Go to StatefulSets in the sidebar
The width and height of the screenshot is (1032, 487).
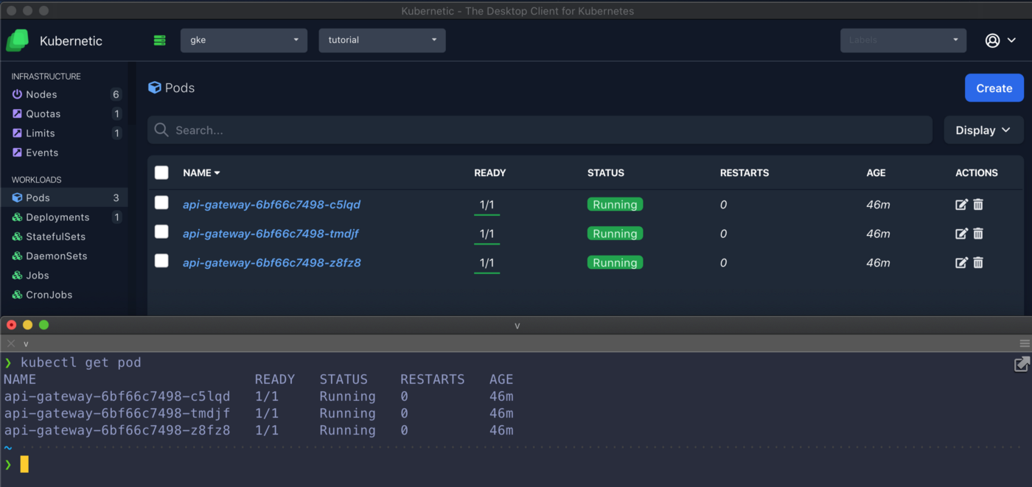55,237
